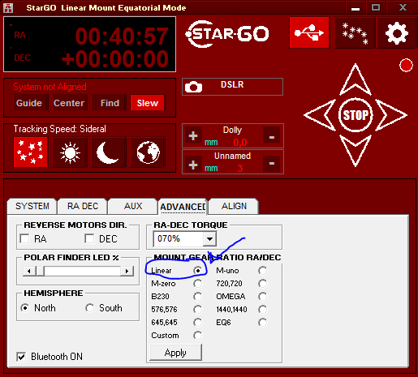The height and width of the screenshot is (377, 418).
Task: Select M-zero gear ratio option
Action: click(198, 284)
